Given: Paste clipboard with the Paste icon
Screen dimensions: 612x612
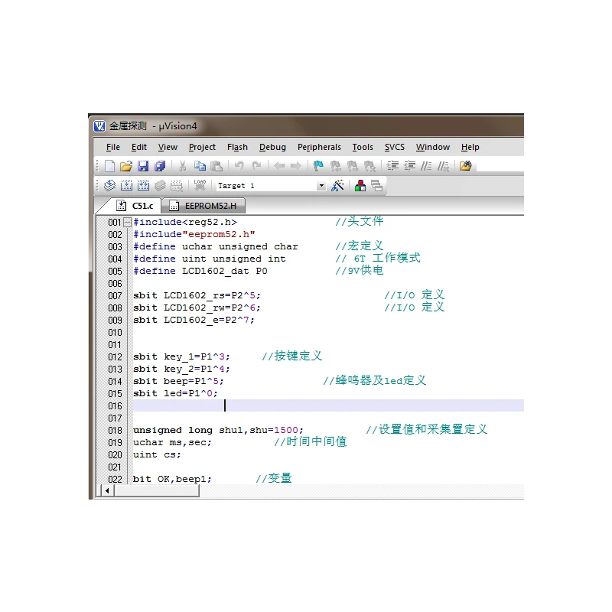Looking at the screenshot, I should 216,166.
